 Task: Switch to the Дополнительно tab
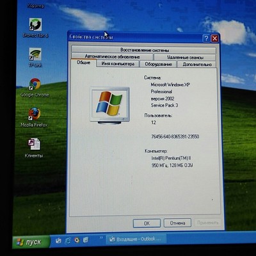click(196, 65)
